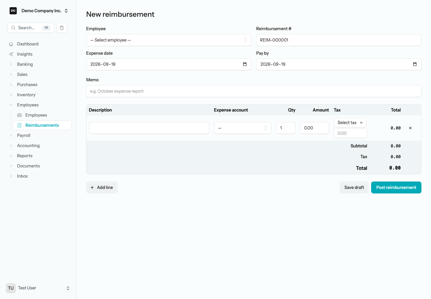The image size is (431, 299).
Task: Open the Select employee dropdown
Action: click(x=169, y=40)
